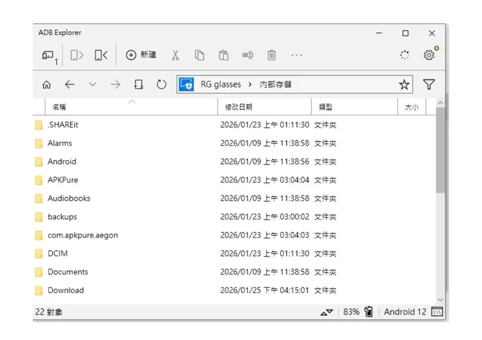The image size is (482, 340).
Task: Click the Download folder's yellow icon
Action: pyautogui.click(x=38, y=290)
